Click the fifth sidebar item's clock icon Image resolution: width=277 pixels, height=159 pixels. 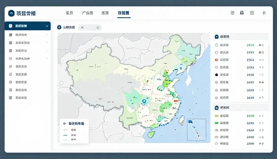pyautogui.click(x=10, y=58)
